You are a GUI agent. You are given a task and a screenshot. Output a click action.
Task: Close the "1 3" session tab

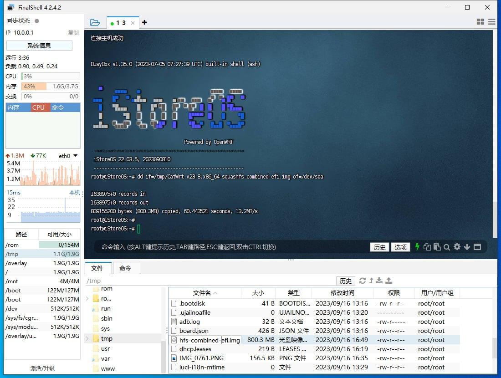(x=133, y=23)
